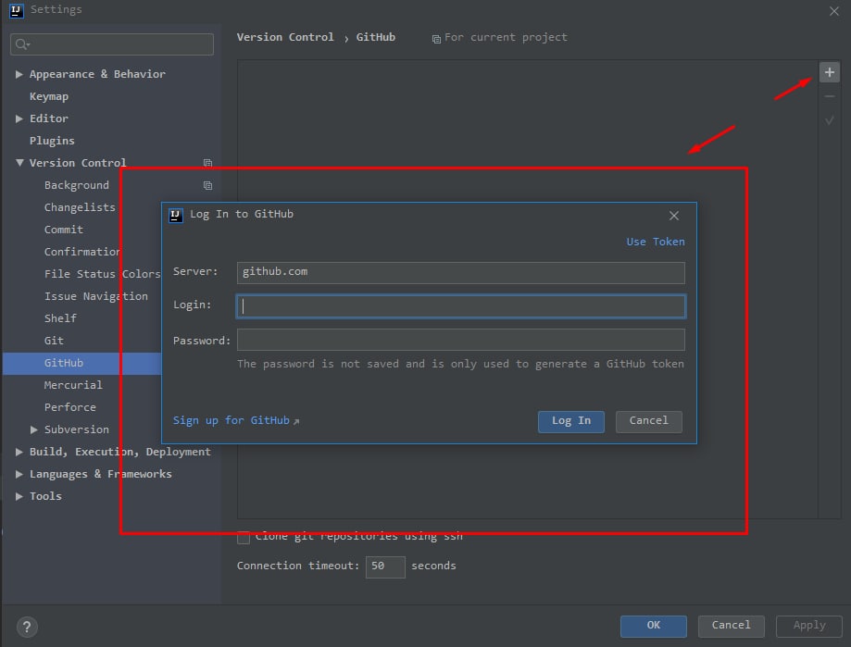The height and width of the screenshot is (647, 851).
Task: Click IntelliJ logo in Settings title bar
Action: click(x=17, y=10)
